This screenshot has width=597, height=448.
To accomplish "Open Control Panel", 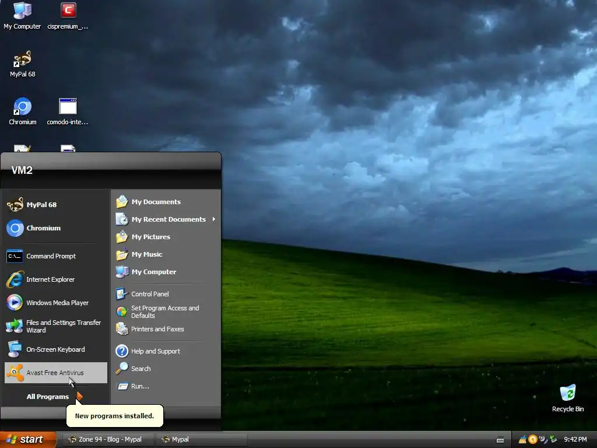I will (166, 294).
